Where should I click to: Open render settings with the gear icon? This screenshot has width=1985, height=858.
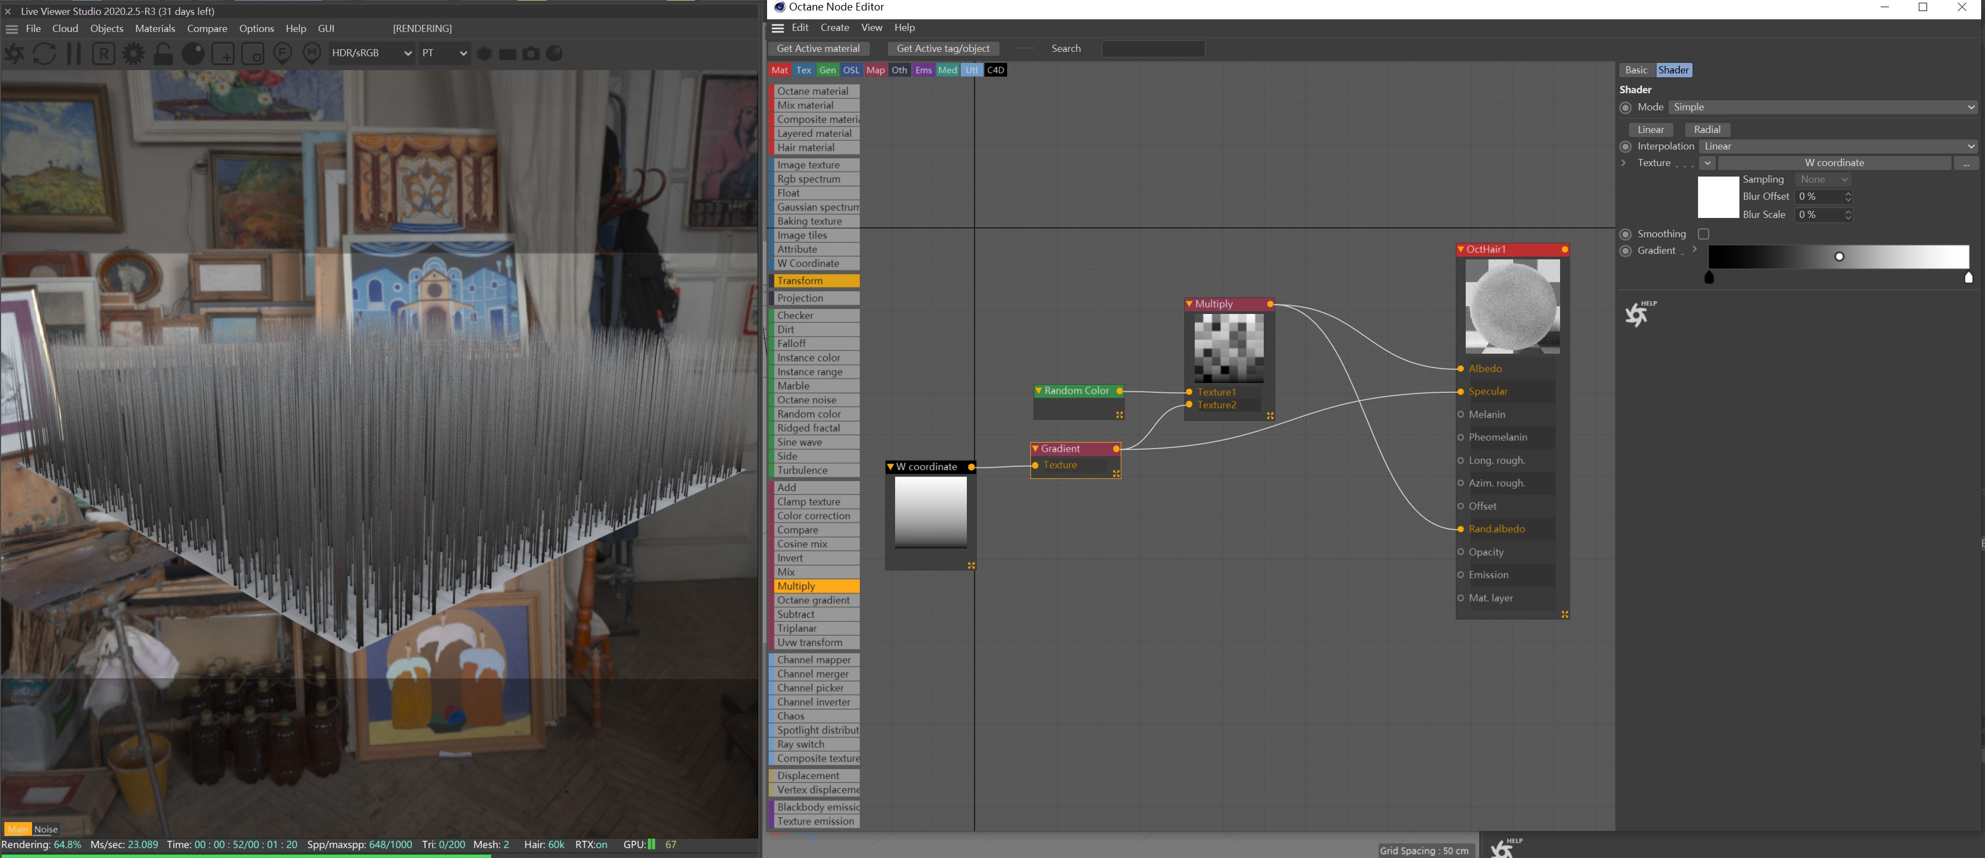point(134,54)
